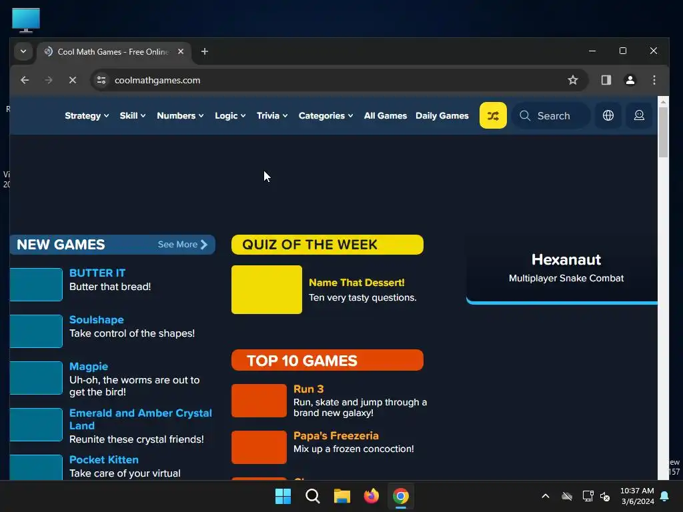Click the Chrome taskbar icon
This screenshot has width=683, height=512.
tap(401, 496)
